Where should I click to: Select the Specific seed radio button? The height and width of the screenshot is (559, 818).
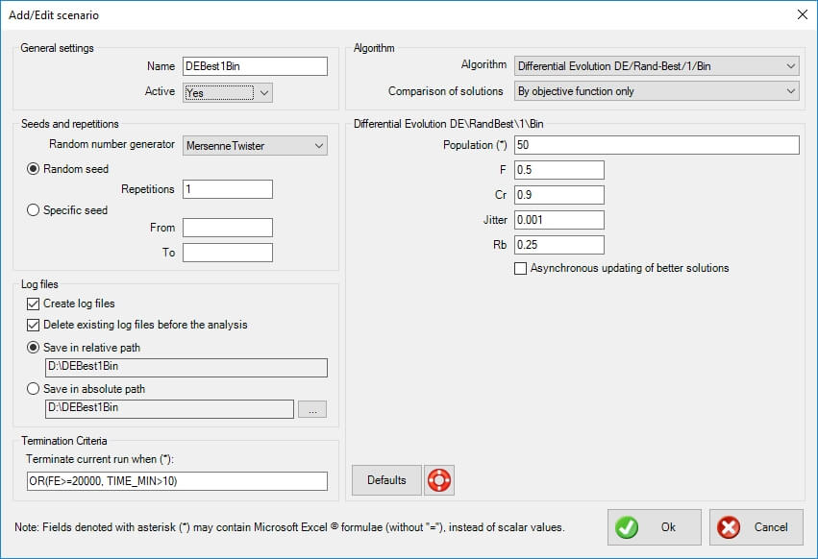pos(34,210)
